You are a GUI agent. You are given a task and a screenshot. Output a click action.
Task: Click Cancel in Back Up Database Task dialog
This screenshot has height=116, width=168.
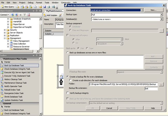109,108
